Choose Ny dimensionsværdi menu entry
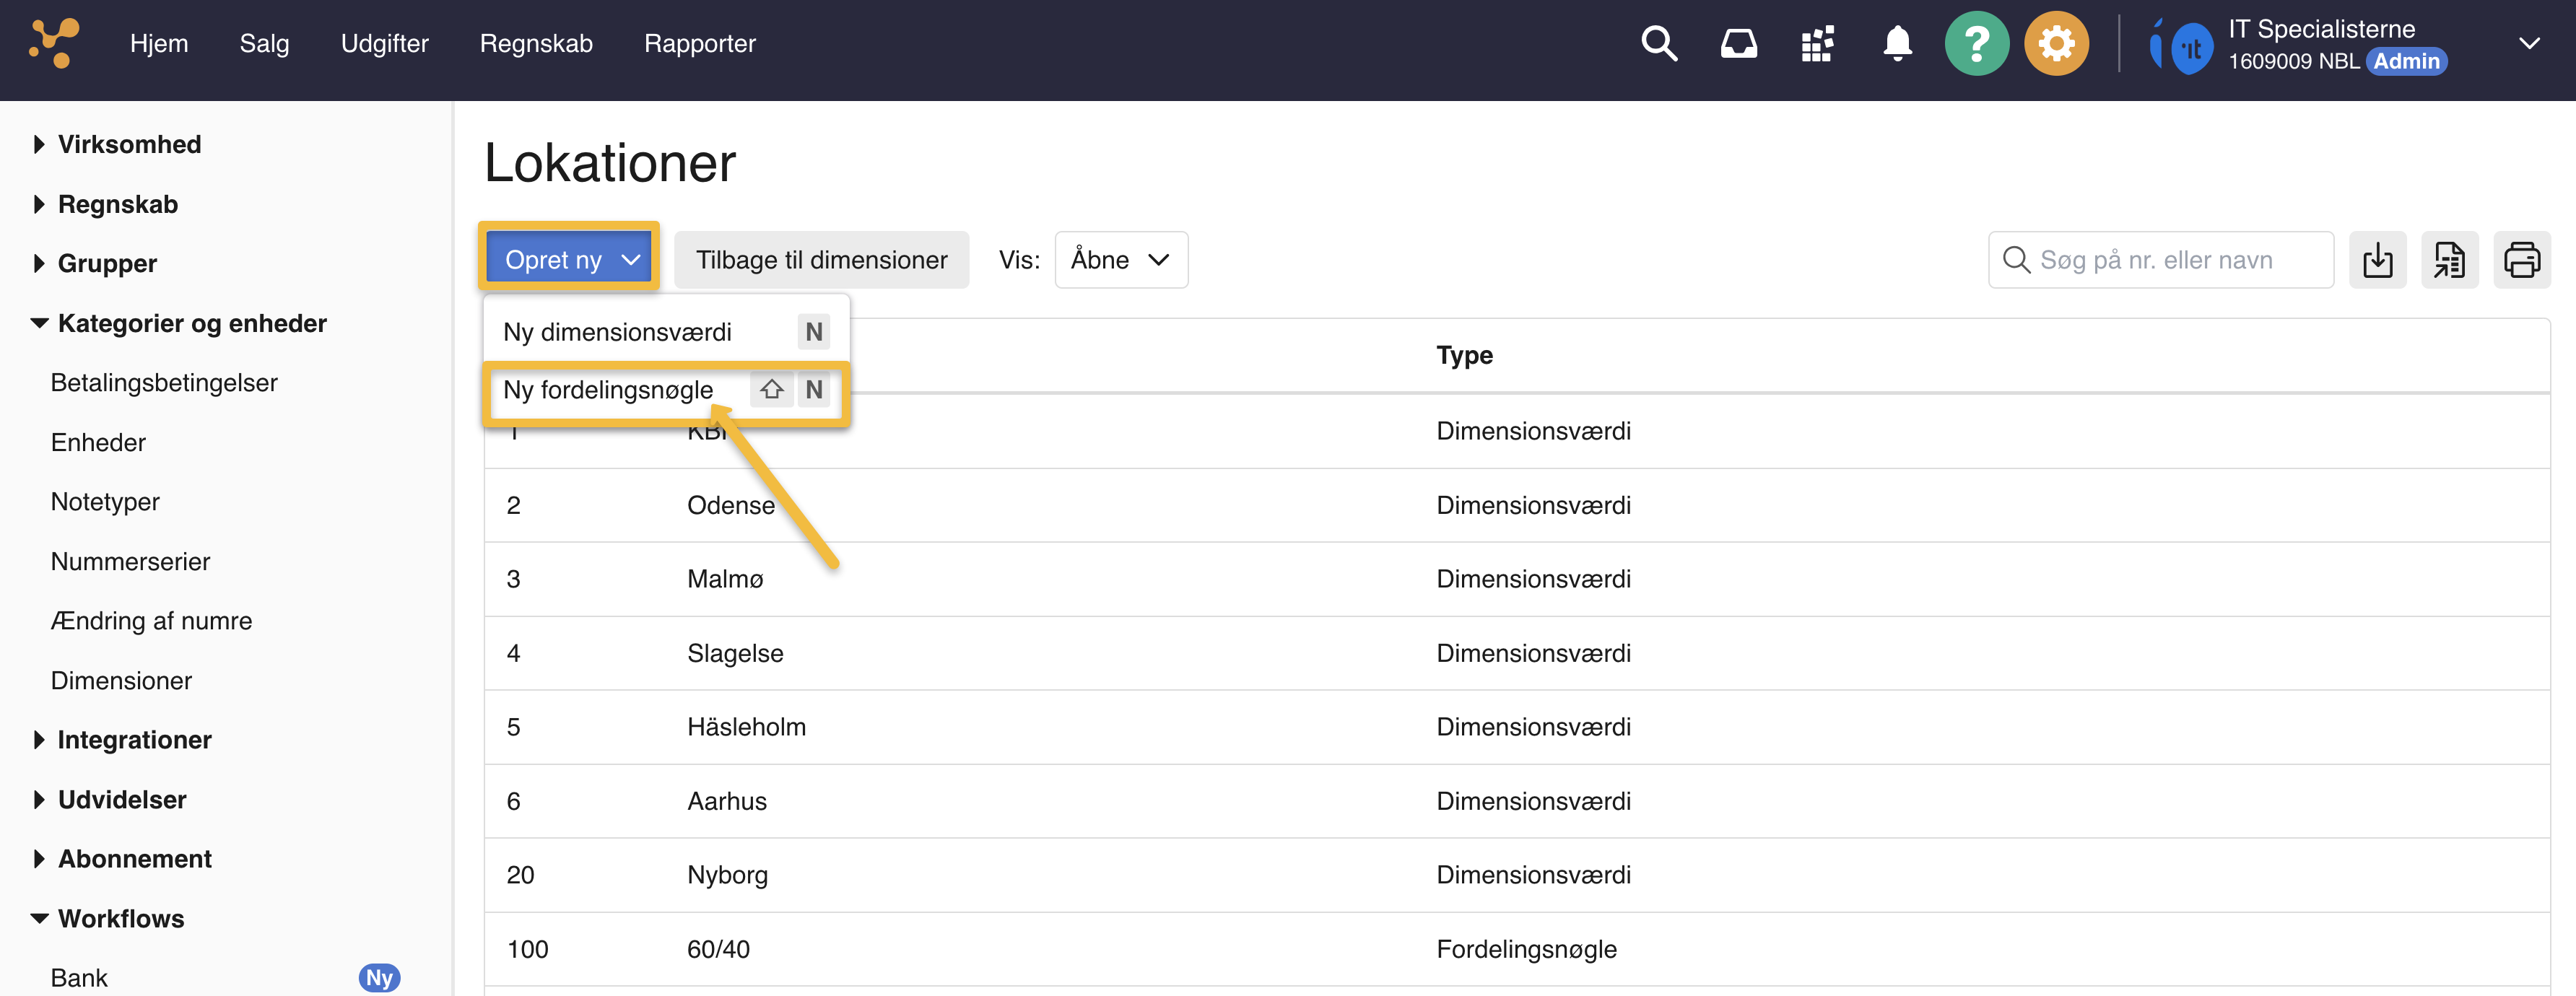This screenshot has width=2576, height=996. tap(617, 332)
